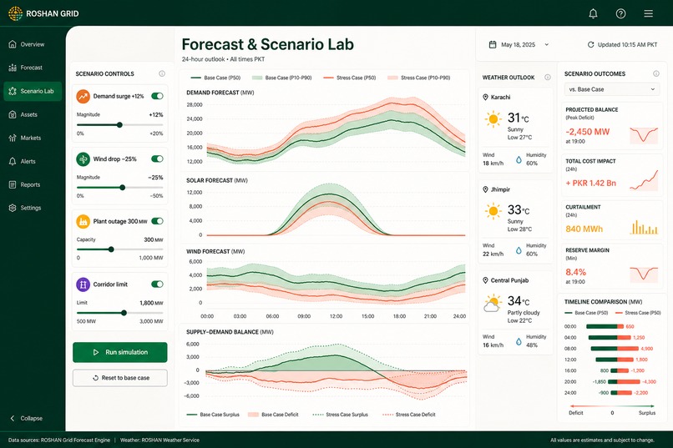
Task: Click Run simulation button
Action: point(119,352)
